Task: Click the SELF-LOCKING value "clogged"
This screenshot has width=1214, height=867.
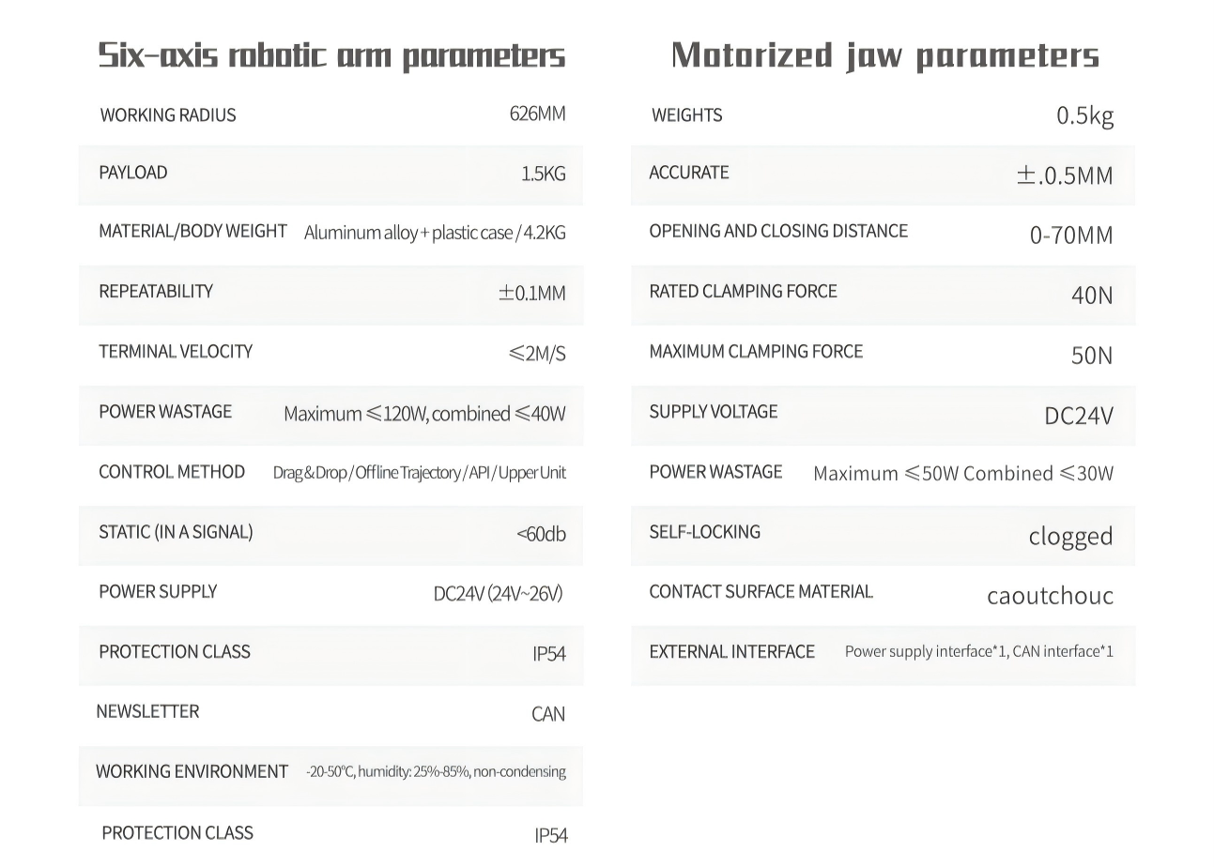Action: point(1070,537)
